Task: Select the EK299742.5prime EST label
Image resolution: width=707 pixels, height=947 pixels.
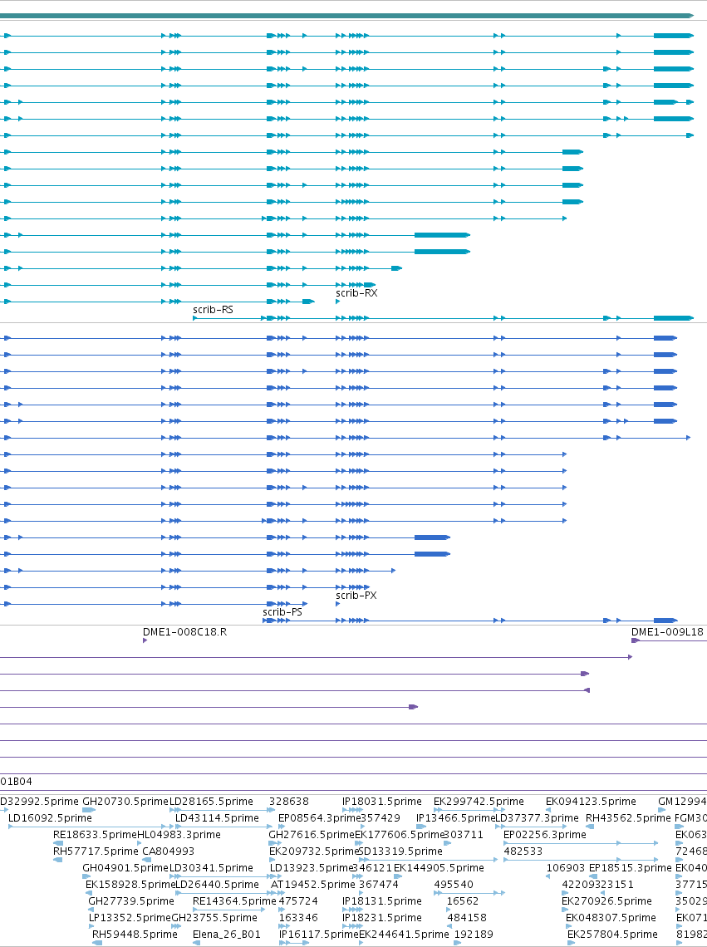Action: 479,802
